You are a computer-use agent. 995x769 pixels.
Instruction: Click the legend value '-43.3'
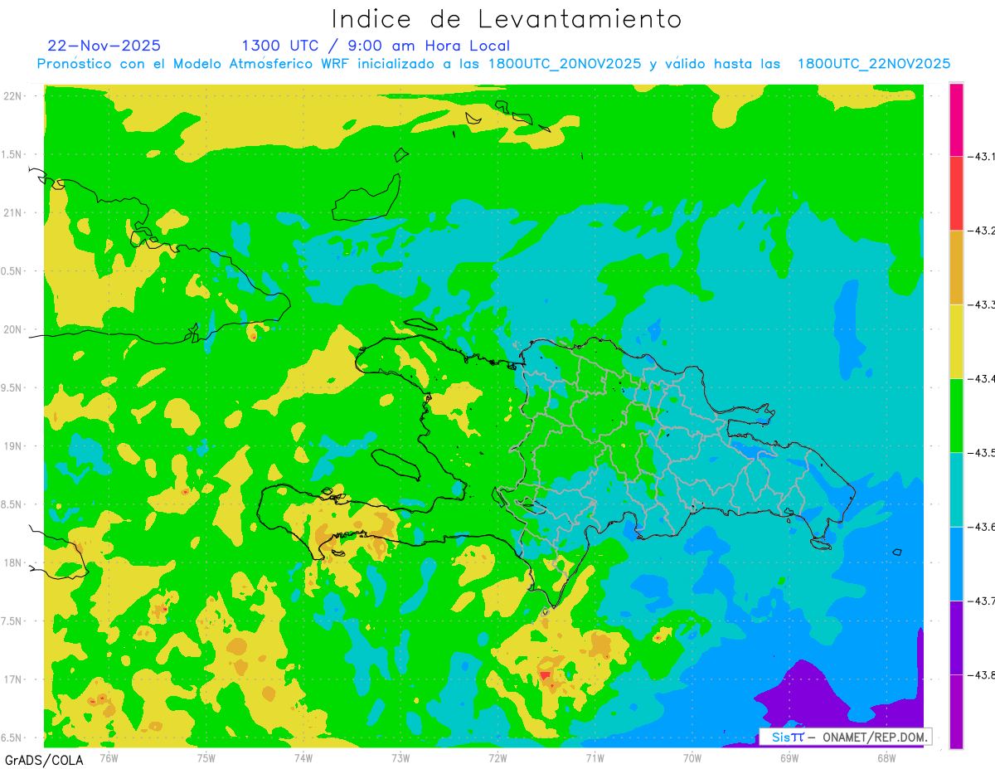click(982, 304)
